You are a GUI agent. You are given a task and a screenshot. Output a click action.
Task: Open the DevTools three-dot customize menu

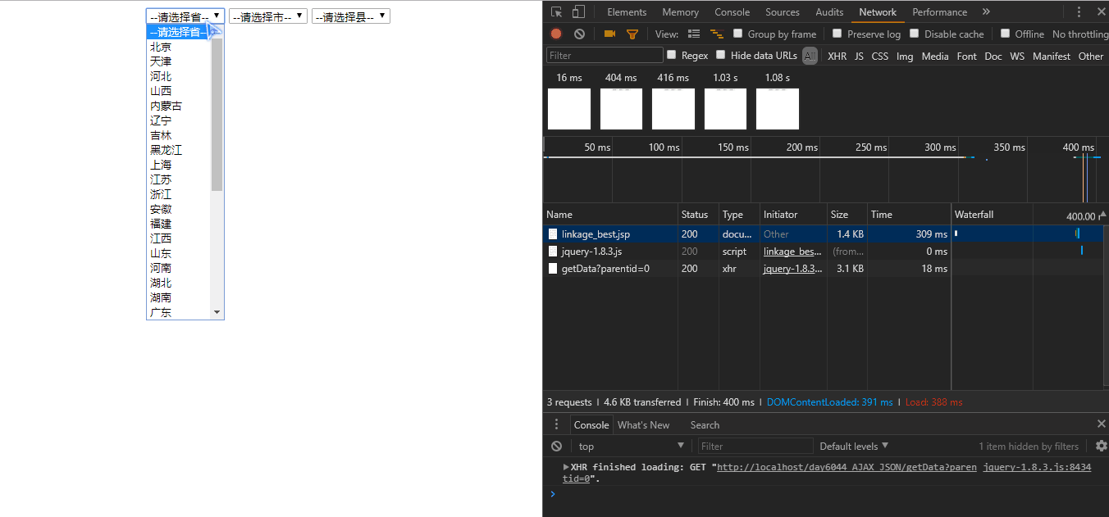[x=1079, y=12]
